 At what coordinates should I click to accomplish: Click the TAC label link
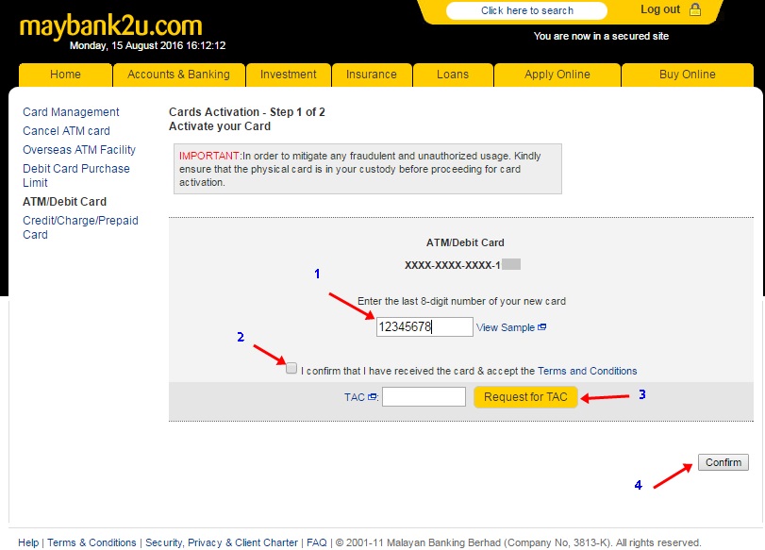[x=355, y=397]
